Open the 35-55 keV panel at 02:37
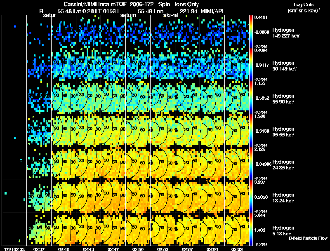This screenshot has width=330, height=251. 39,130
